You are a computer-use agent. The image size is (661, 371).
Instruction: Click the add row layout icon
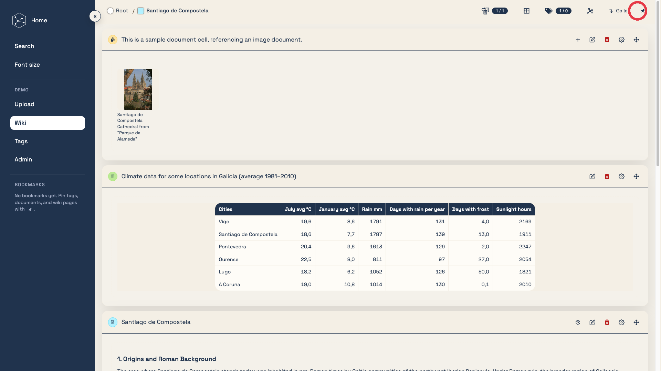click(526, 11)
